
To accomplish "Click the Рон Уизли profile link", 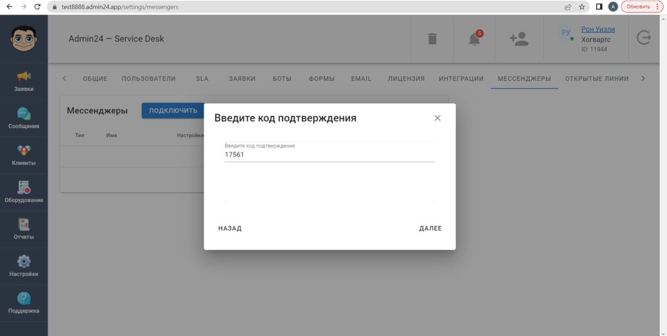I will pos(598,29).
